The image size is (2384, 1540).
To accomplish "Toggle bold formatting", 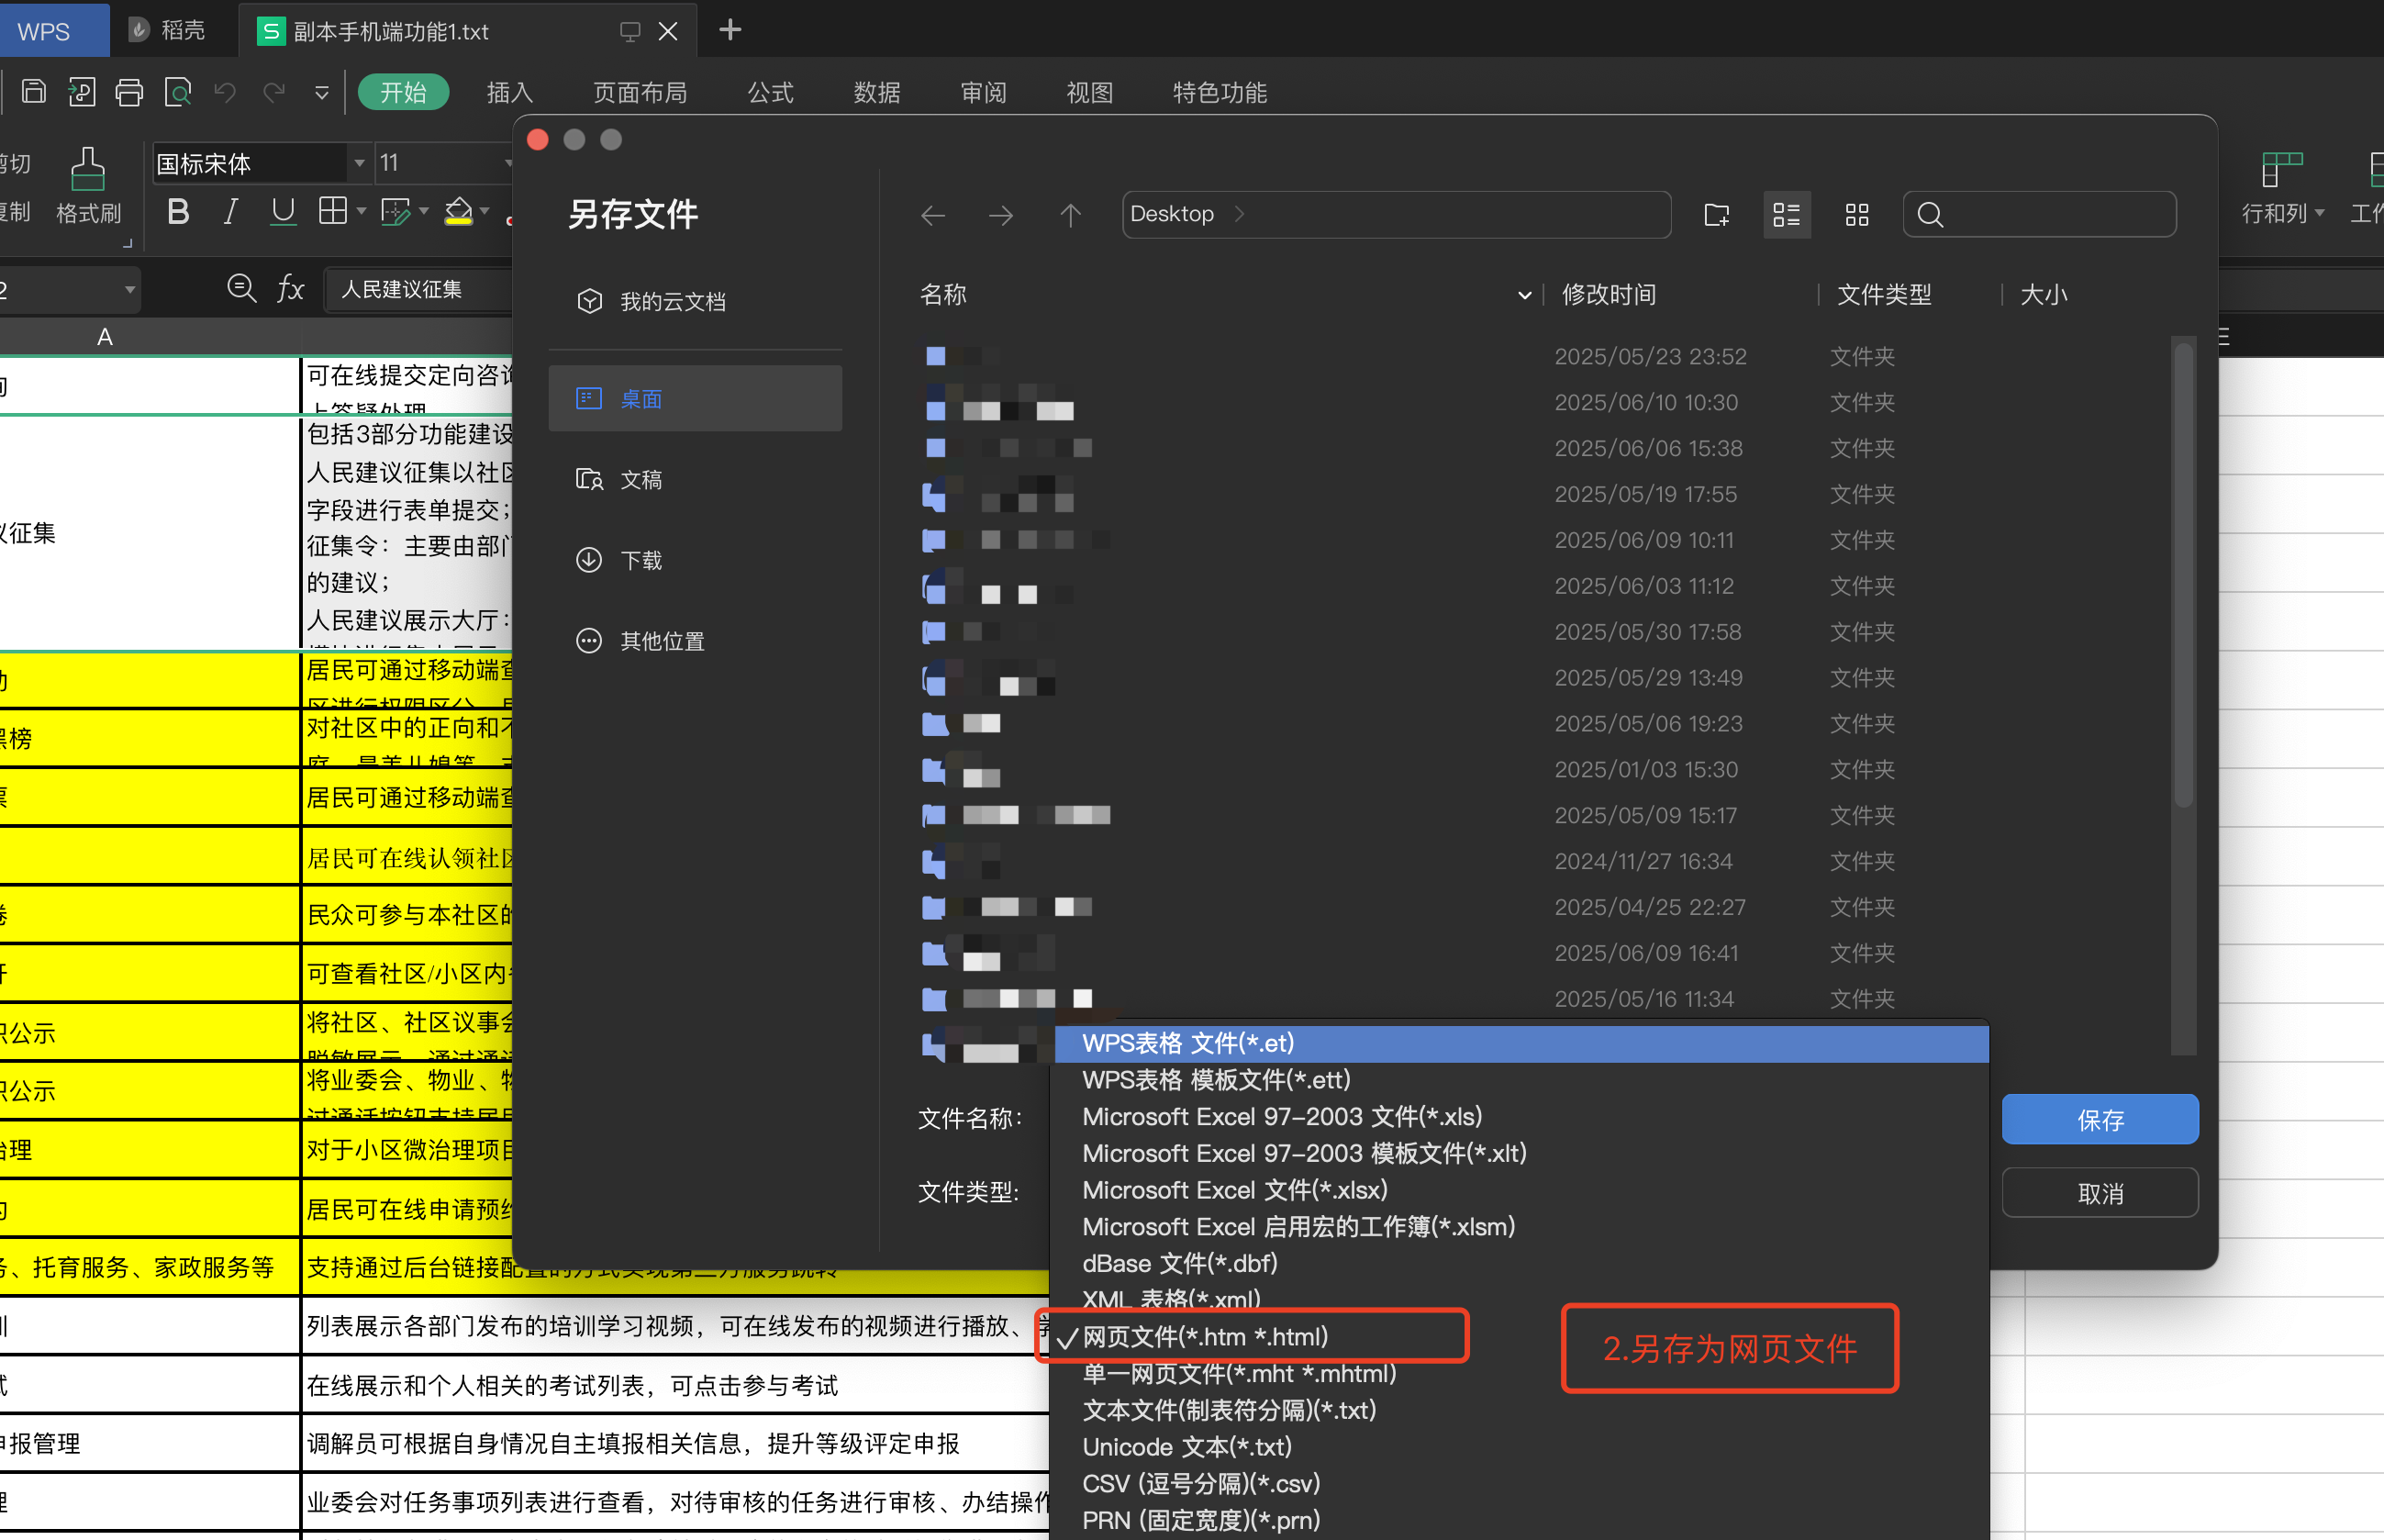I will coord(177,211).
